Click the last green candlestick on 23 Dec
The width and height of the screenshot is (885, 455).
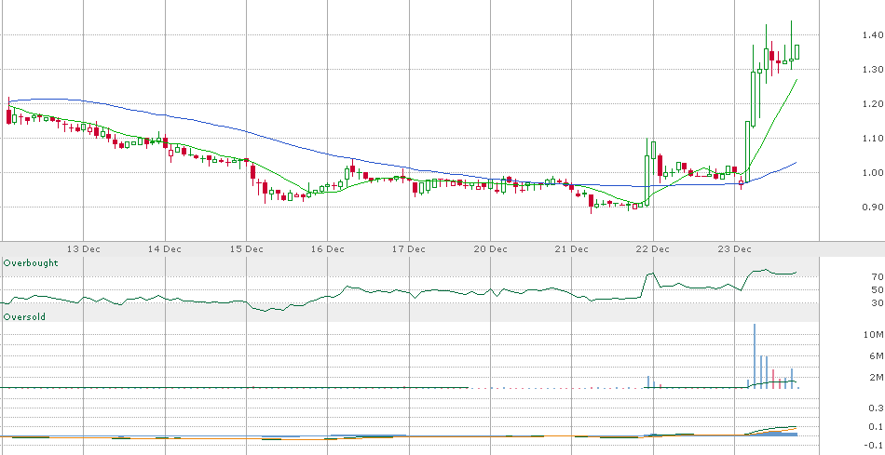click(x=796, y=52)
